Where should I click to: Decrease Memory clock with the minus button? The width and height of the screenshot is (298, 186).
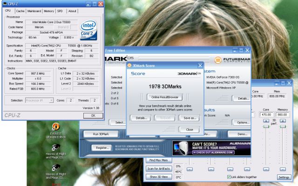coord(283,169)
